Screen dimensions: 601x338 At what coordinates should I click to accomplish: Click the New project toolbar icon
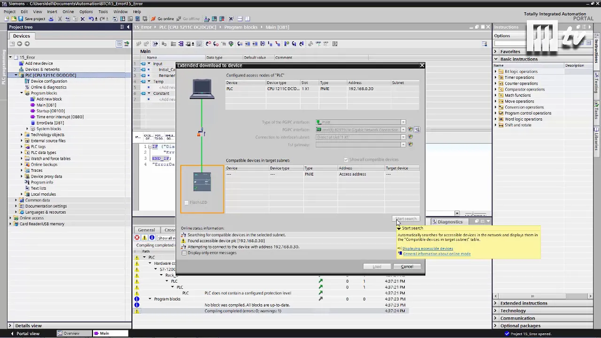(7, 19)
